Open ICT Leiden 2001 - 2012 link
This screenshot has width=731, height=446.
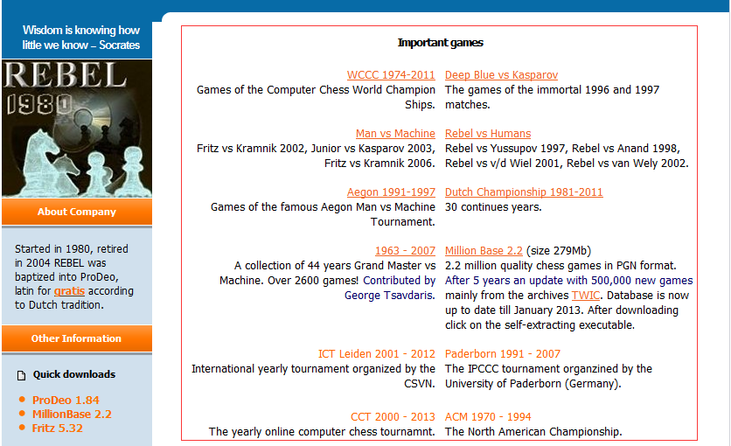pos(376,354)
